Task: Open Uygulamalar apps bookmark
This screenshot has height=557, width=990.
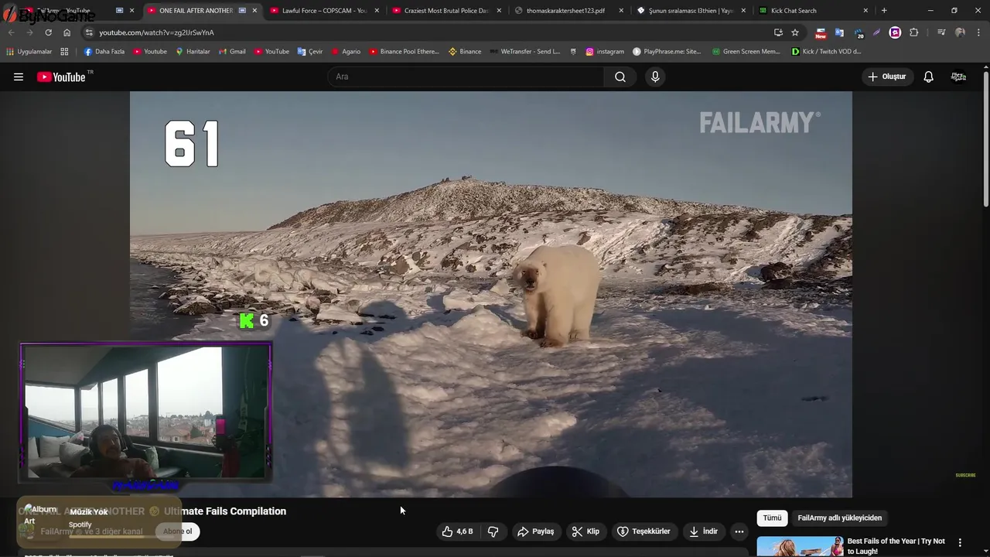Action: [29, 51]
